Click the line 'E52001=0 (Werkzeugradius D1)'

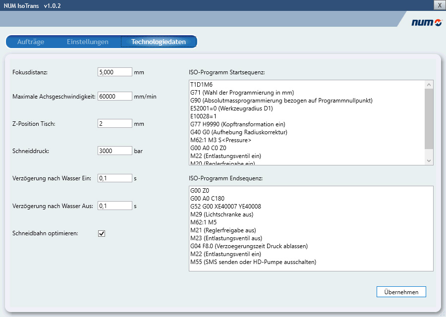click(x=231, y=108)
